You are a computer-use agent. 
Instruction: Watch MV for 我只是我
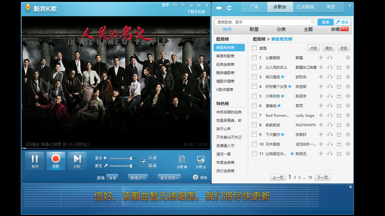339,77
